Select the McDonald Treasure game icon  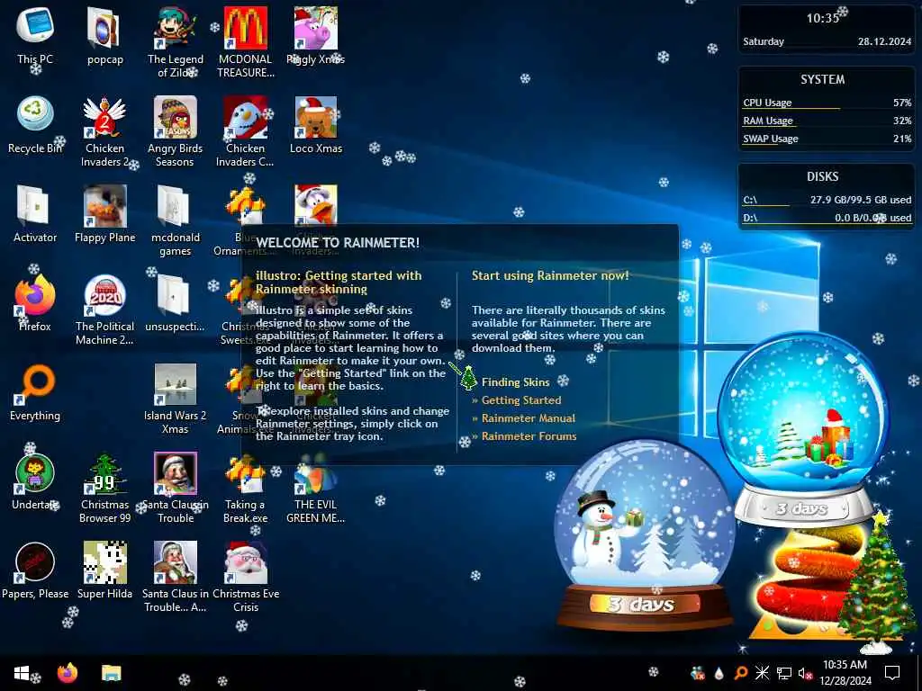point(245,41)
